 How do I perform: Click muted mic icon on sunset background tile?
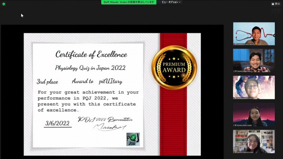[x=235, y=125]
